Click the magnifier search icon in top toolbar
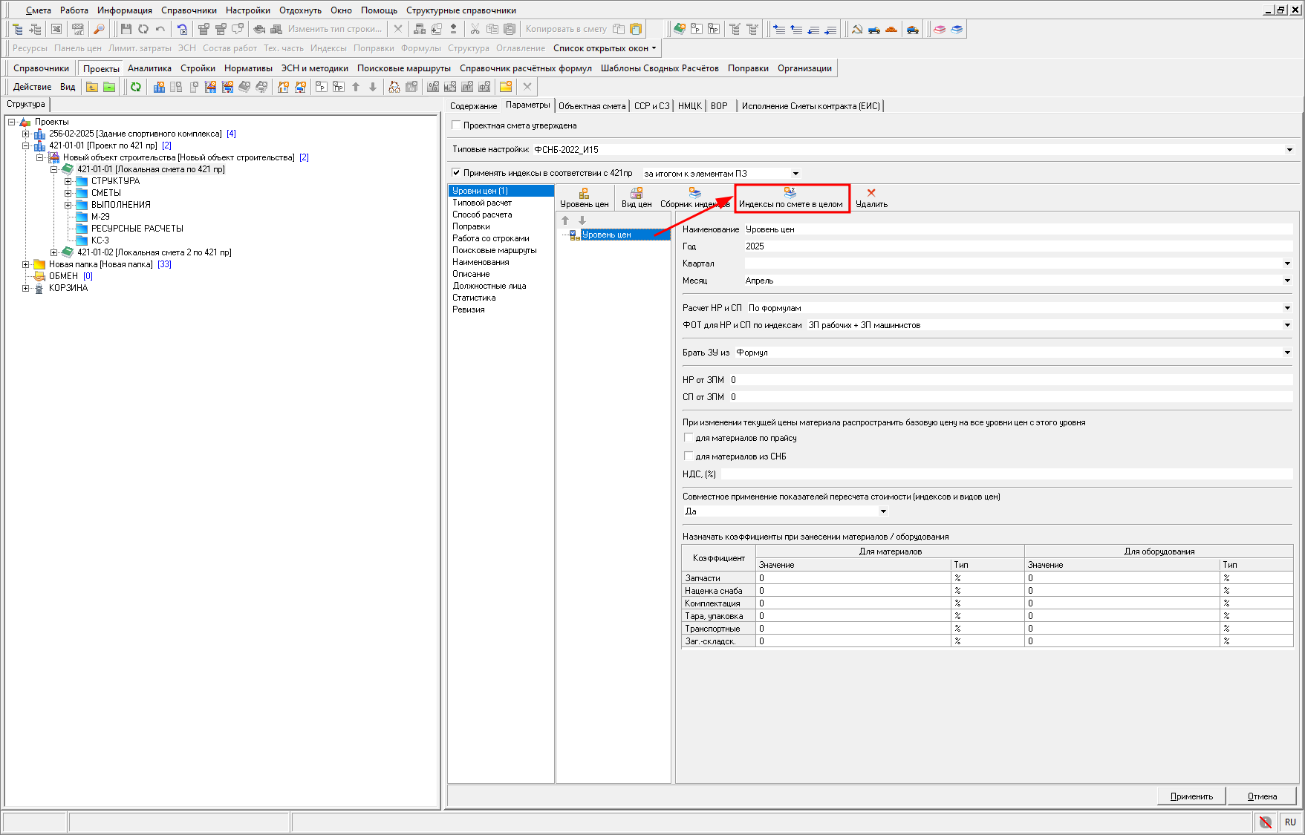Image resolution: width=1305 pixels, height=835 pixels. coord(99,29)
